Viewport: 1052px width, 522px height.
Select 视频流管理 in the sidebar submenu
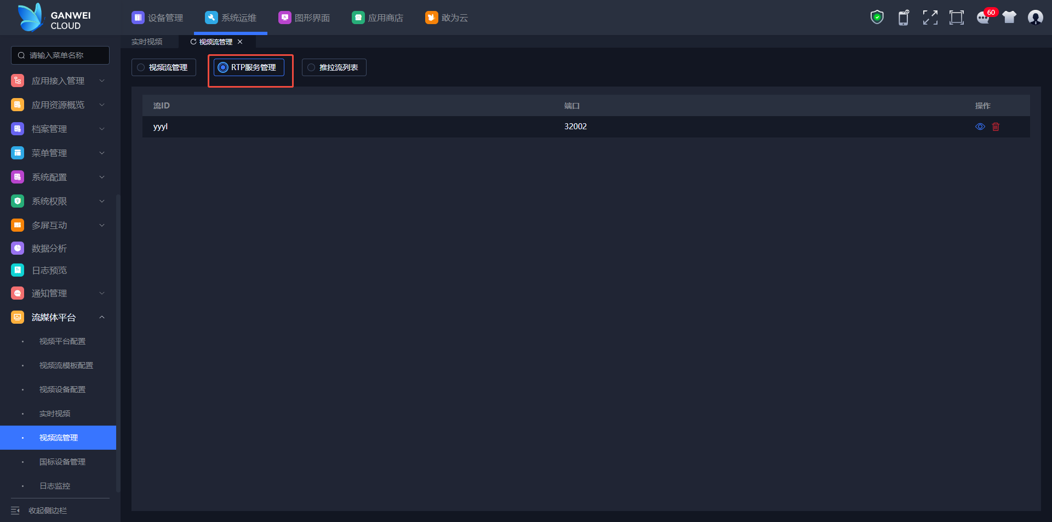(x=58, y=438)
